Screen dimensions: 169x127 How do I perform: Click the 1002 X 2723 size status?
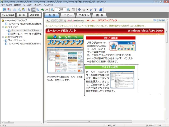coord(155,125)
